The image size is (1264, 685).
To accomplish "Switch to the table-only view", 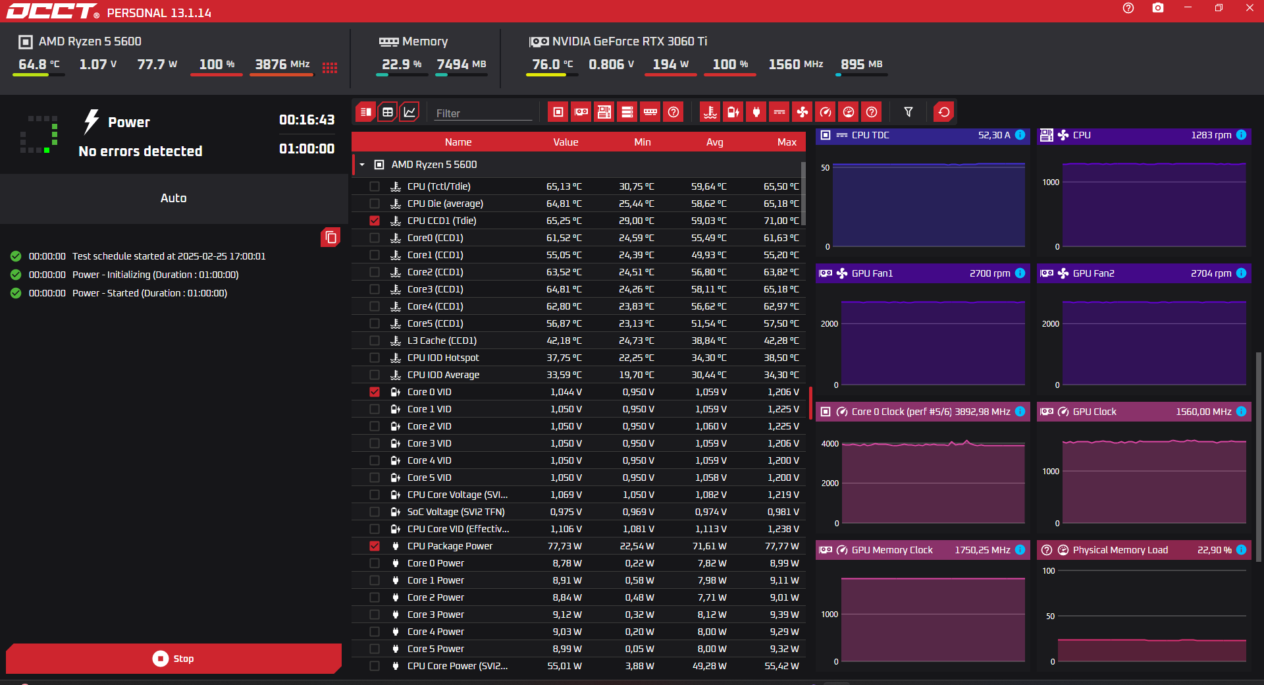I will 388,112.
